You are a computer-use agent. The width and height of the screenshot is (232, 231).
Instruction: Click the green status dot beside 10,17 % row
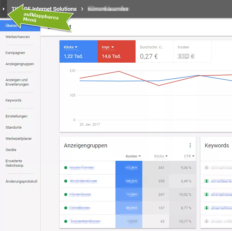66,221
